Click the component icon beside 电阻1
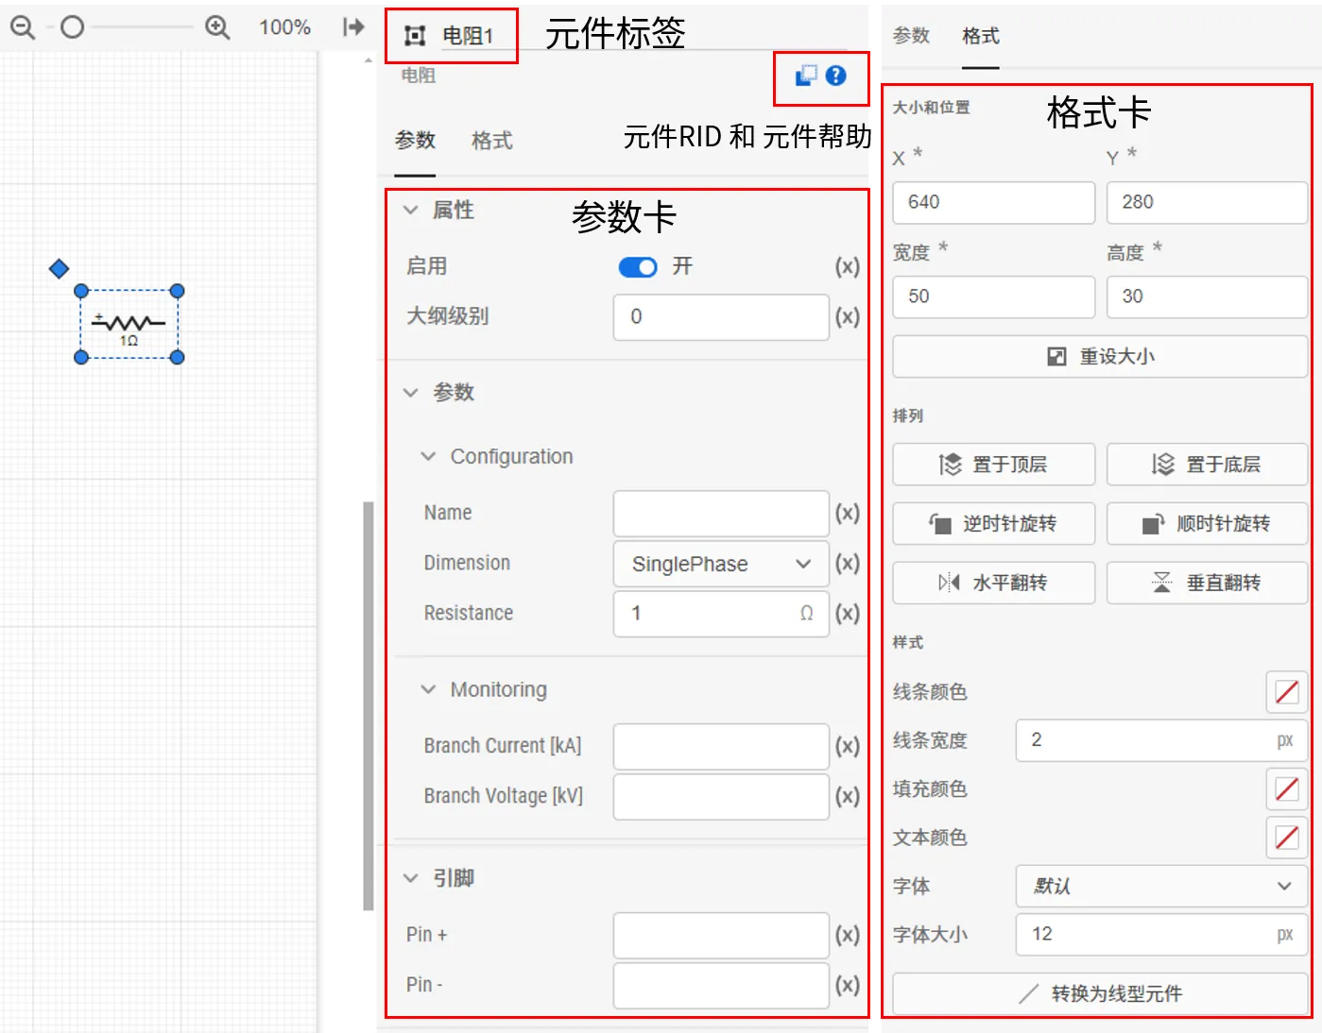The height and width of the screenshot is (1033, 1322). coord(415,36)
